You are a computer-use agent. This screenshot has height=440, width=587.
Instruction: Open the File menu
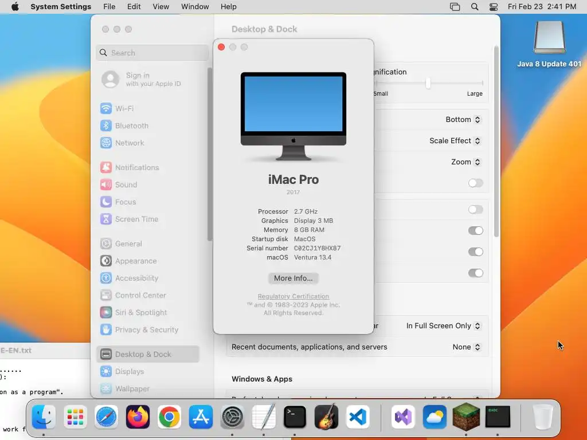click(x=109, y=7)
